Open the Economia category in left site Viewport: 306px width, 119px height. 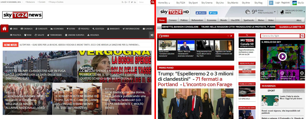[x=57, y=29]
